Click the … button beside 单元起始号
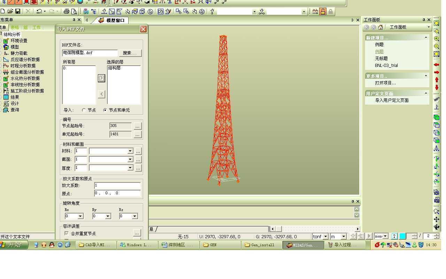446x279 pixels. [138, 134]
